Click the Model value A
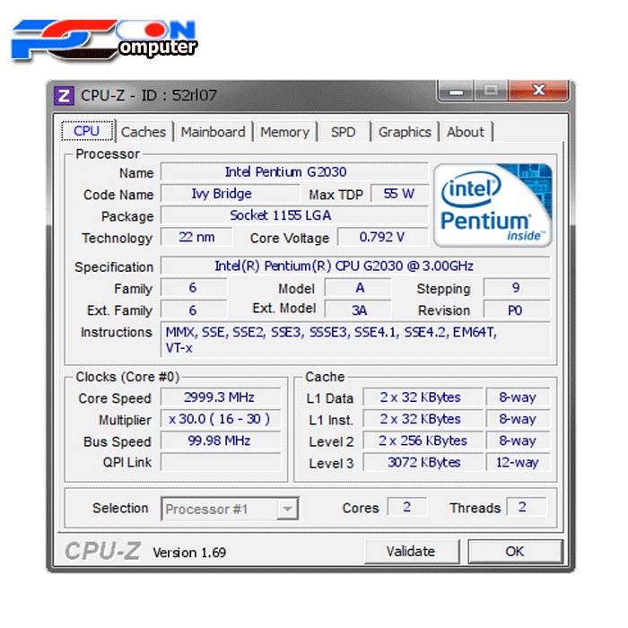The image size is (628, 628). coord(358,288)
